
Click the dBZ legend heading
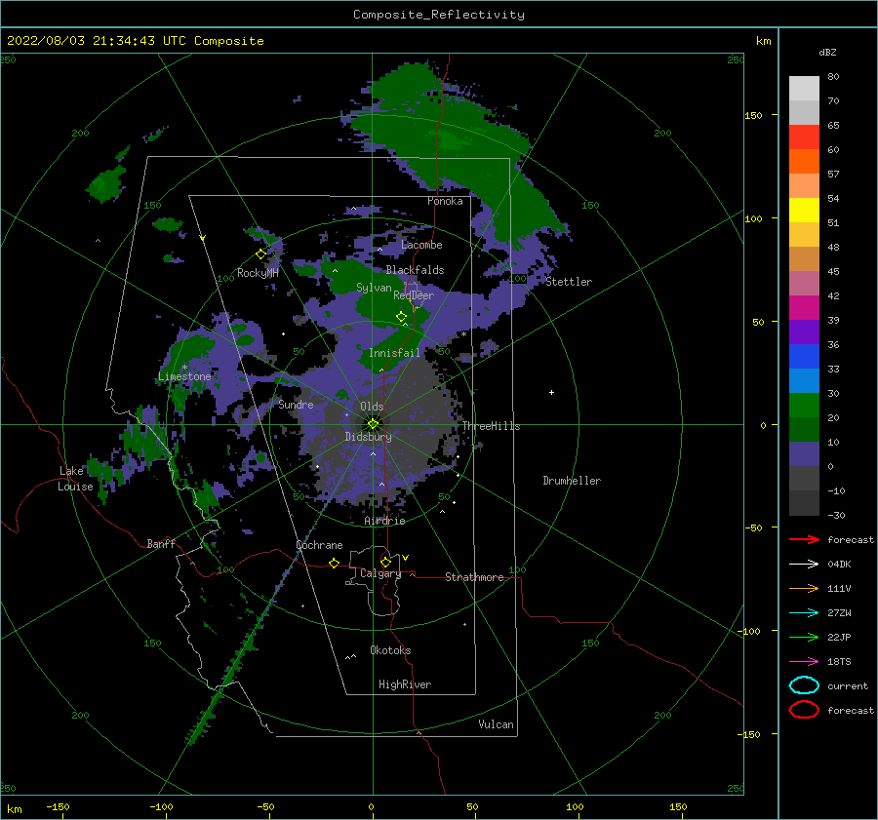pyautogui.click(x=827, y=52)
